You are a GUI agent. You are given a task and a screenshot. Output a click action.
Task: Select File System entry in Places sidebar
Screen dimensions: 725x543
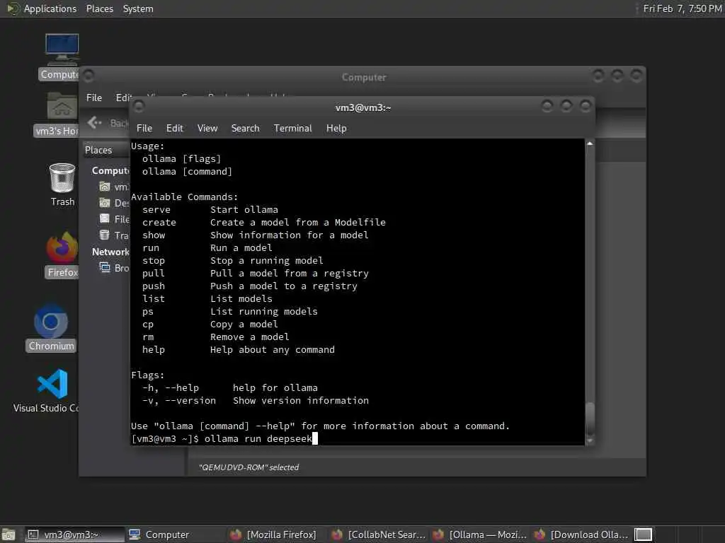pyautogui.click(x=113, y=219)
